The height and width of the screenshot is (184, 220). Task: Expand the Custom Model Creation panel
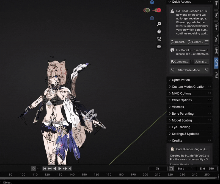189,87
